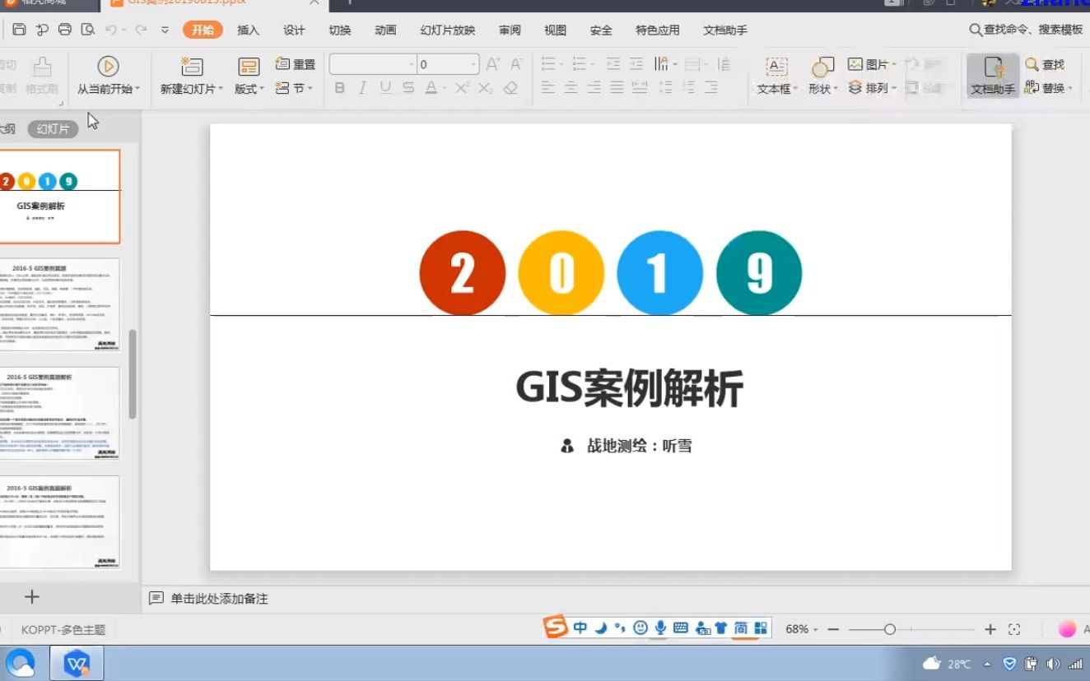The width and height of the screenshot is (1090, 681).
Task: Toggle Underline formatting
Action: 385,88
